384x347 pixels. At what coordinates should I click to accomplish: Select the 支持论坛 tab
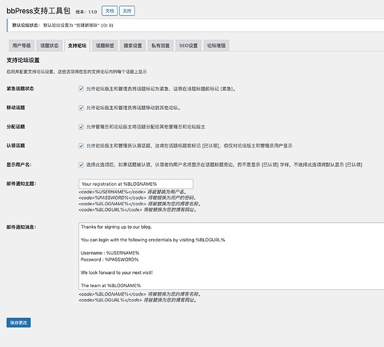pos(77,46)
